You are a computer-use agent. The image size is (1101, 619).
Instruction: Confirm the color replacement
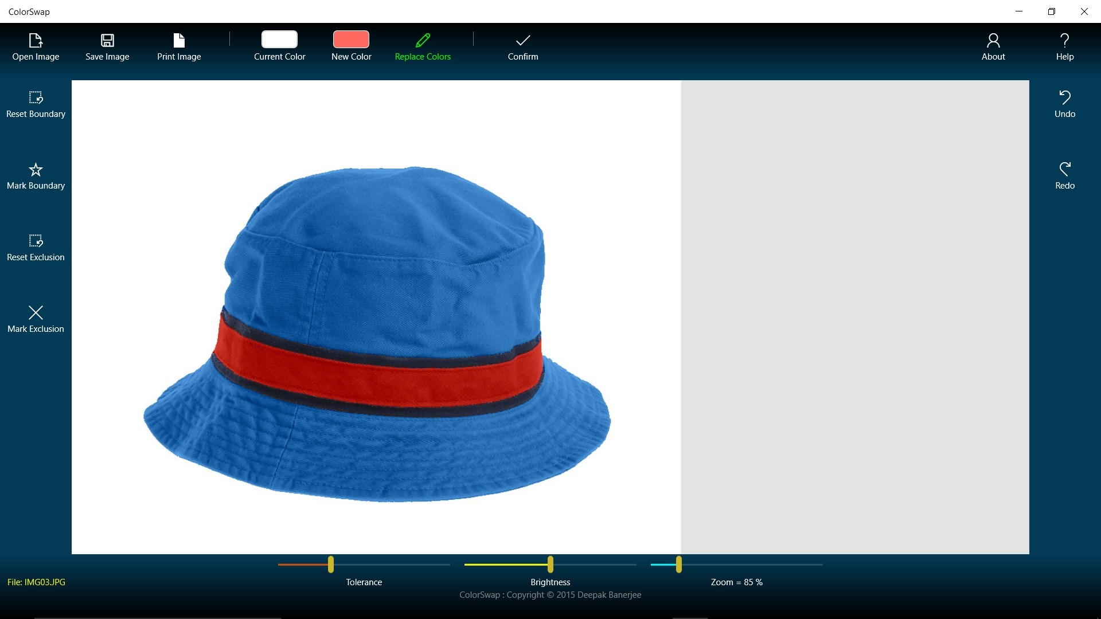coord(523,47)
